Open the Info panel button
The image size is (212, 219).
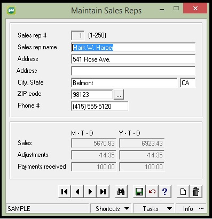pyautogui.click(x=191, y=208)
